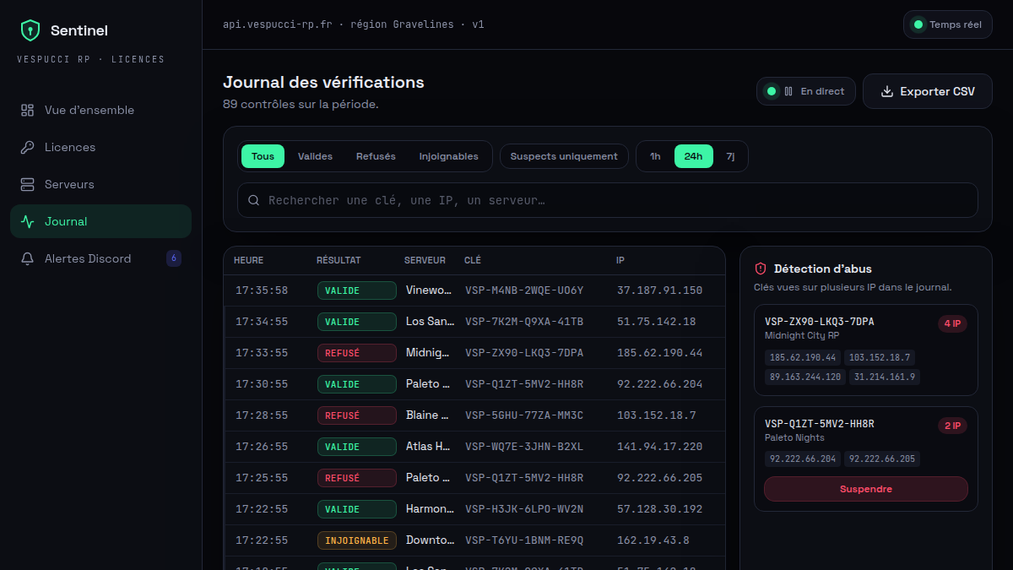The width and height of the screenshot is (1013, 570).
Task: Click the Alertes Discord bell icon
Action: click(x=28, y=258)
